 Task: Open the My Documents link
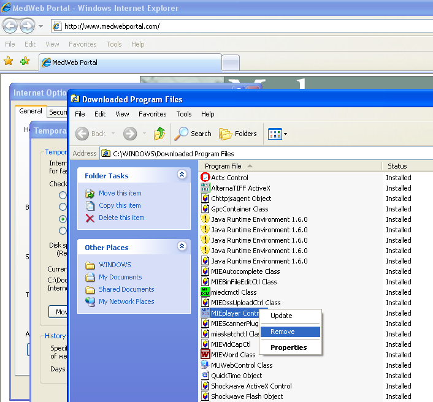(x=120, y=277)
